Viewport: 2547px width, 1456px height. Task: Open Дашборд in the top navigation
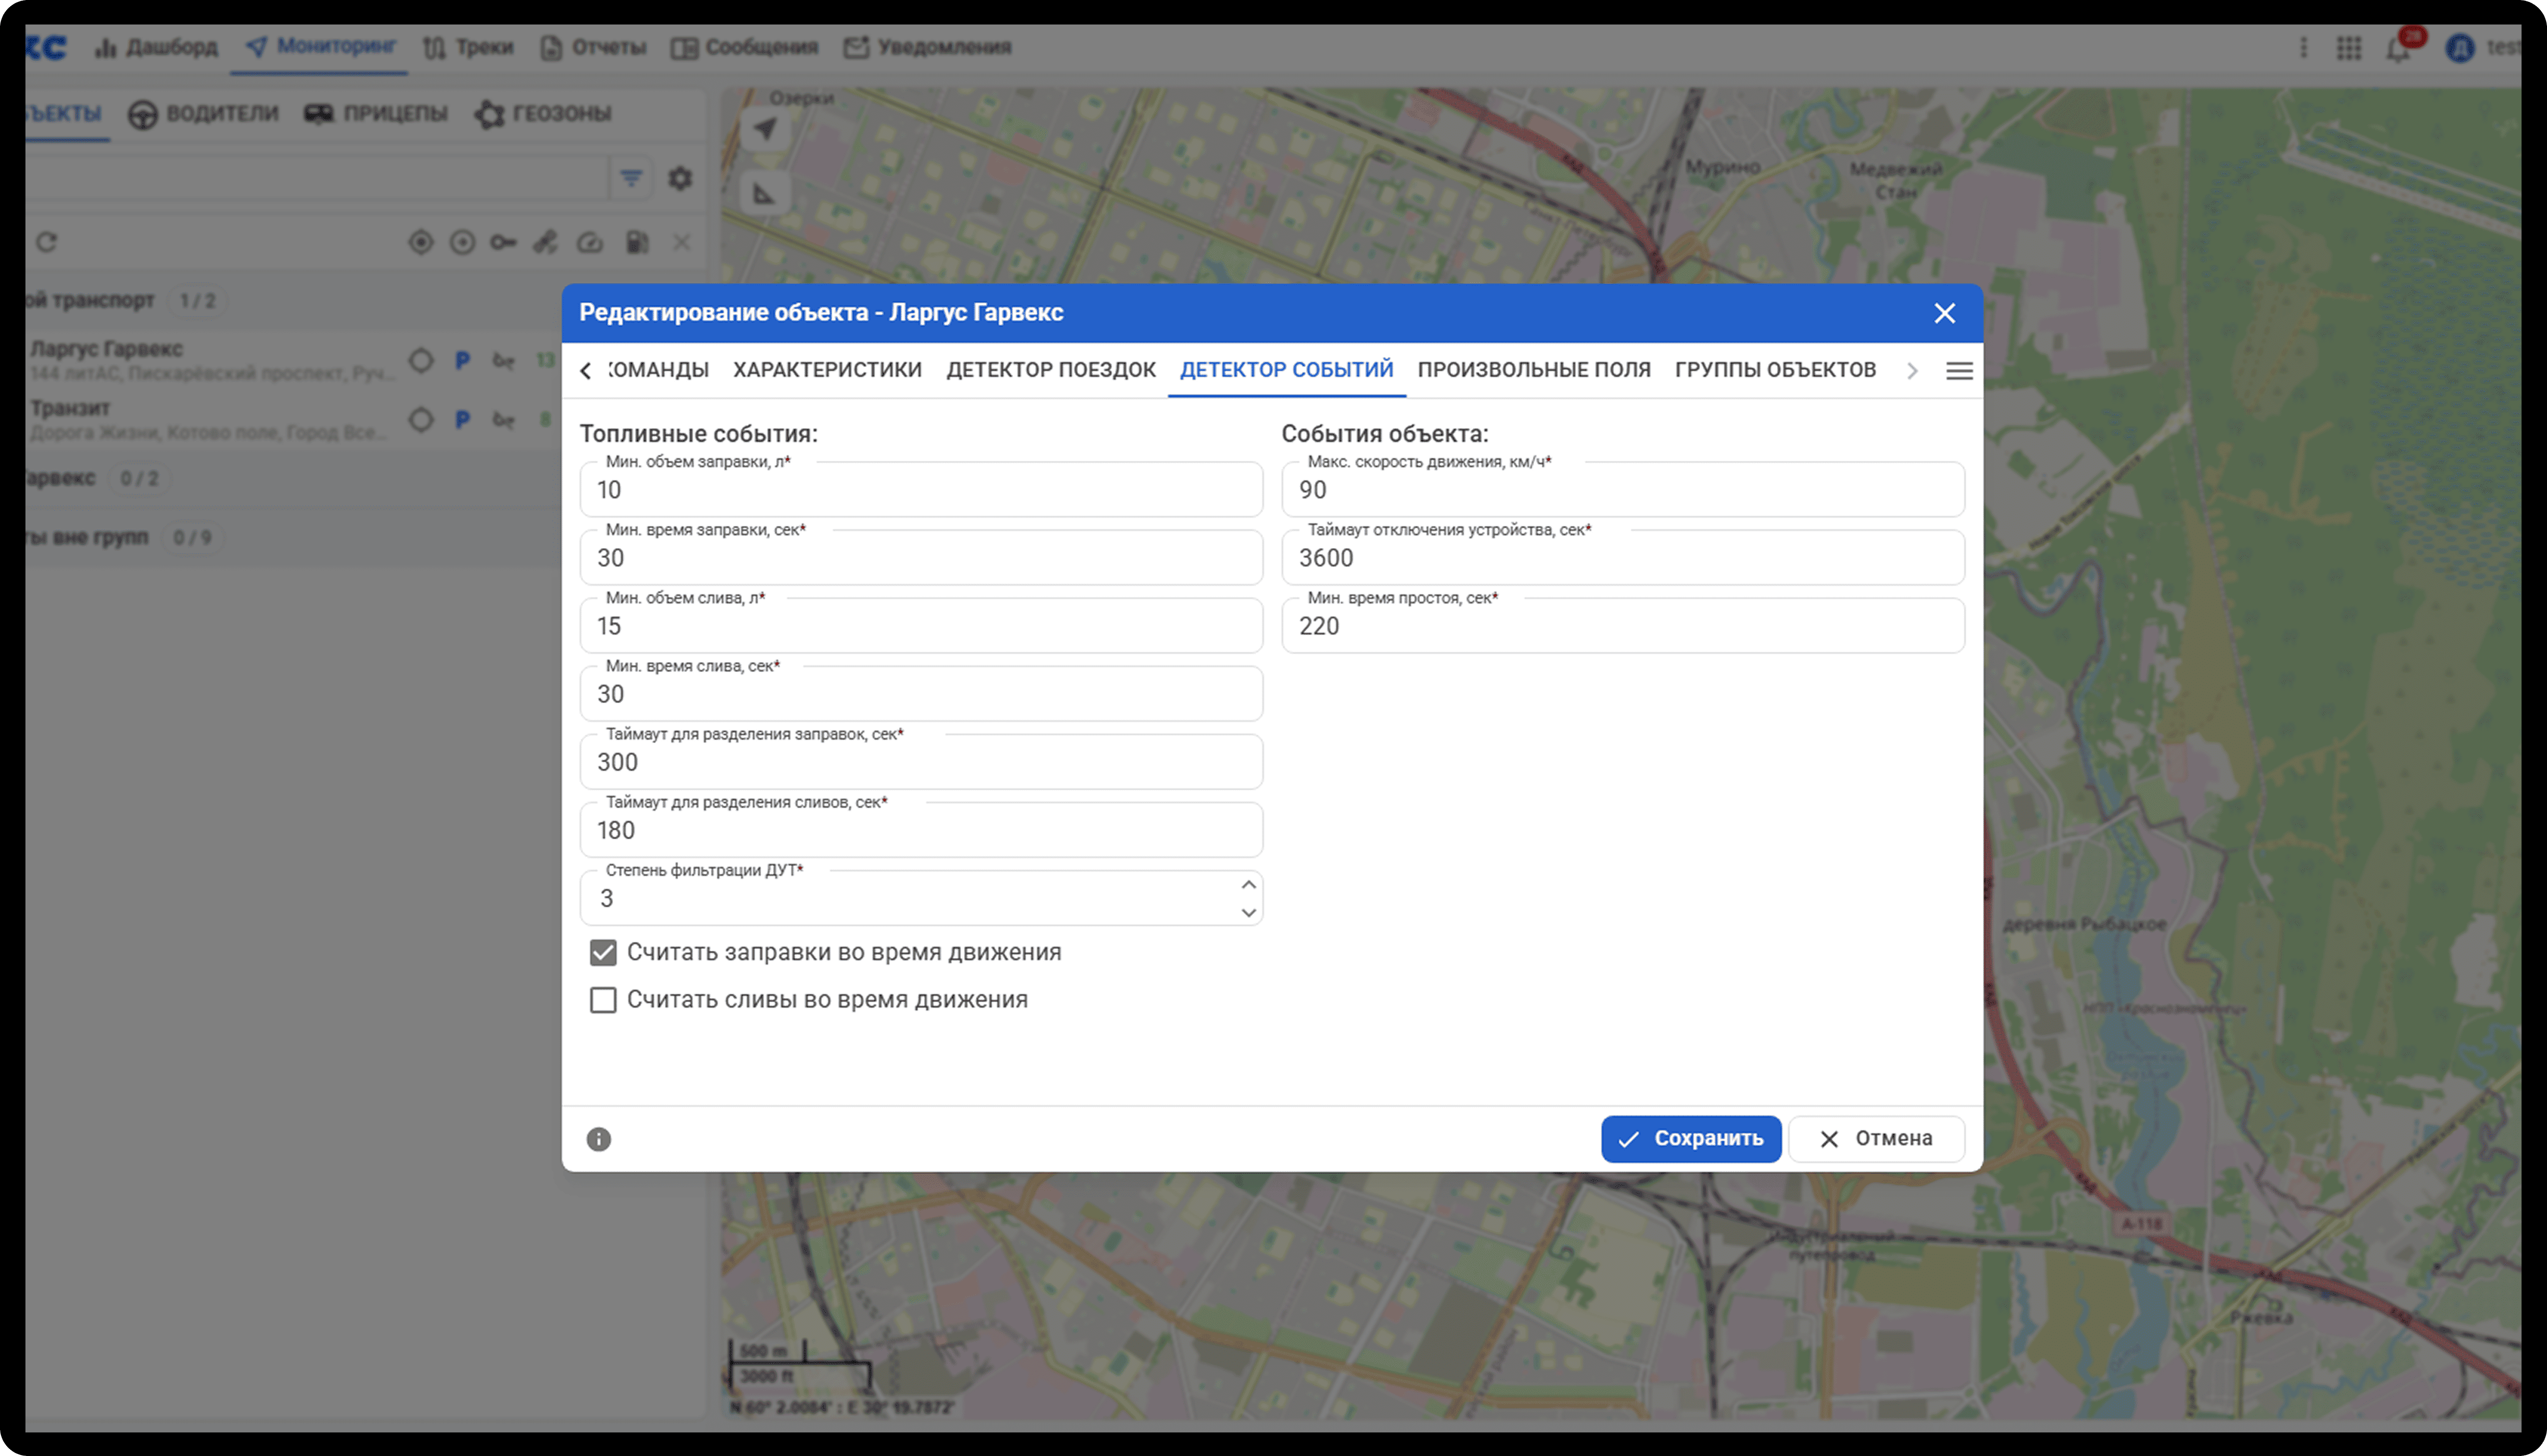tap(157, 48)
